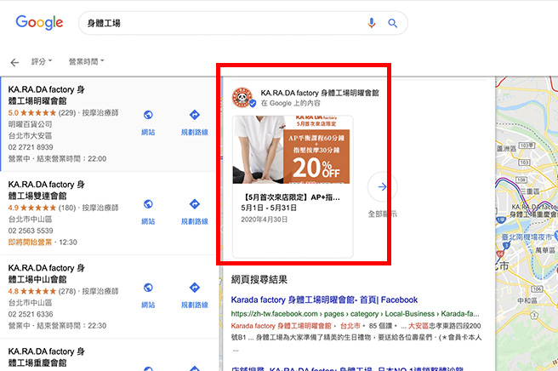Select the KA.RA.DA factory 身體工場中山會館 listing
The width and height of the screenshot is (558, 371).
107,297
